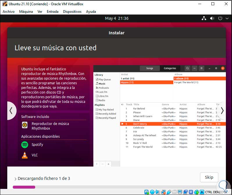Click the add playlist plus button
Screen dimensions: 232x195
(97, 164)
